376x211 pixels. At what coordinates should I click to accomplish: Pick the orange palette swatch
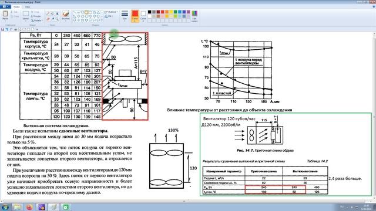tap(167, 12)
